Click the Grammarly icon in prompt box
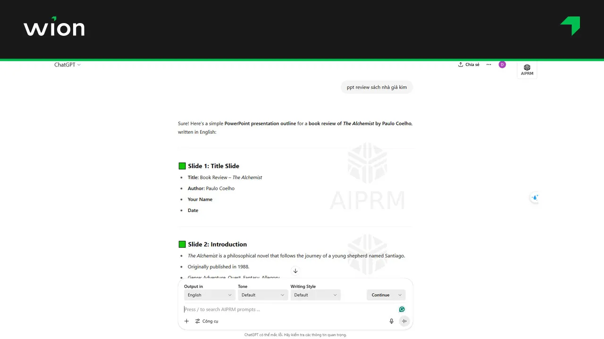This screenshot has width=604, height=339. [402, 309]
